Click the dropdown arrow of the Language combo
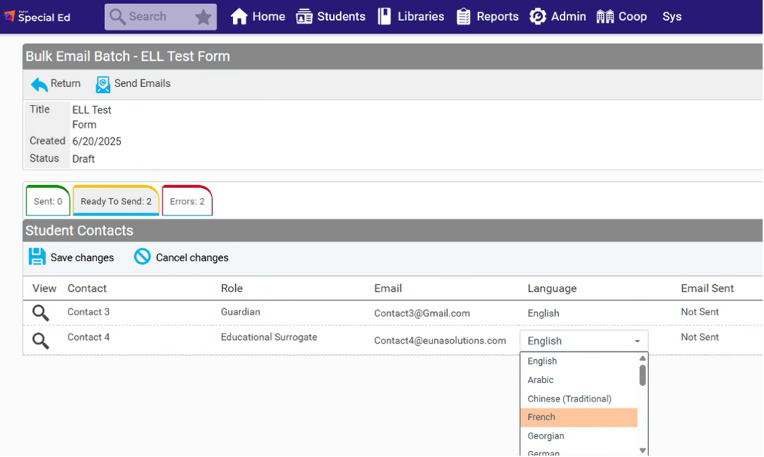The height and width of the screenshot is (457, 764). [x=638, y=341]
